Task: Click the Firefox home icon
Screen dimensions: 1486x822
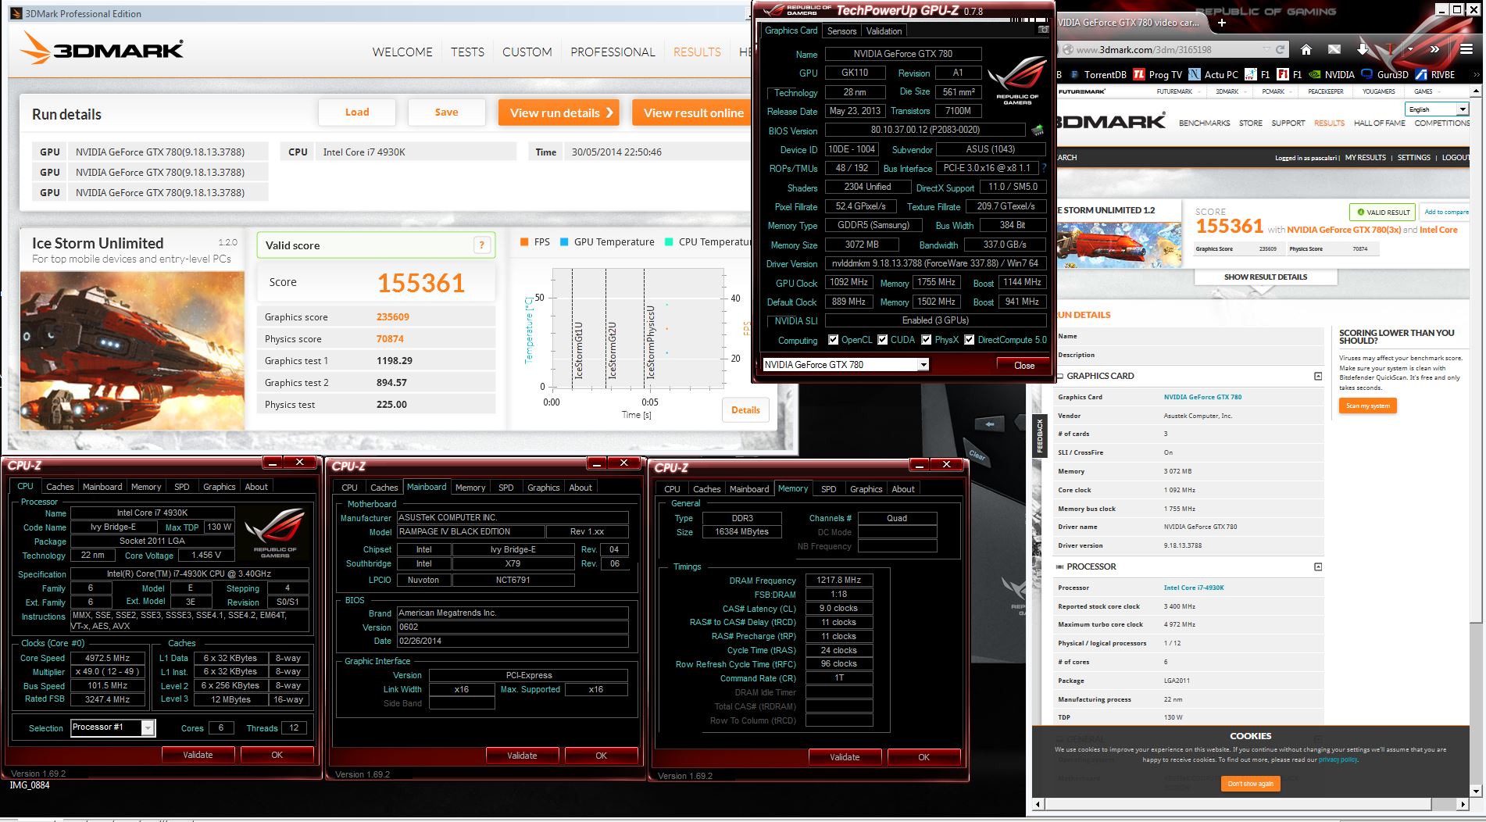Action: pos(1306,49)
